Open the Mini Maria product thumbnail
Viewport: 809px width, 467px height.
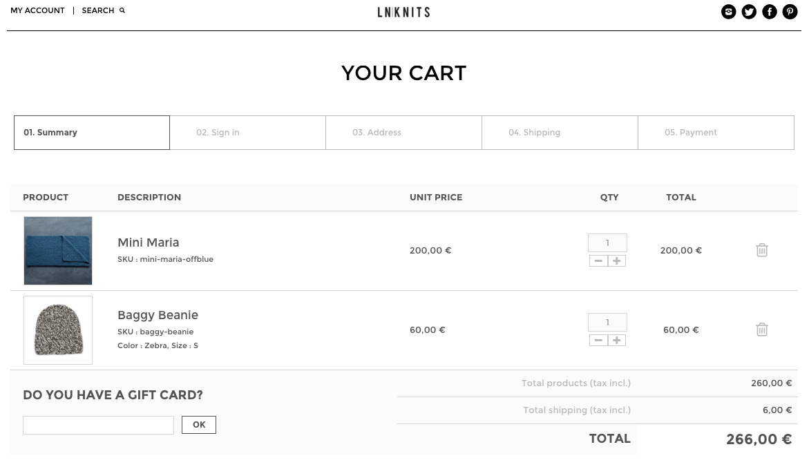58,251
